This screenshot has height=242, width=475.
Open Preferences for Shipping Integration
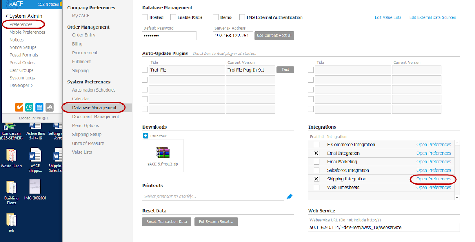coord(434,179)
